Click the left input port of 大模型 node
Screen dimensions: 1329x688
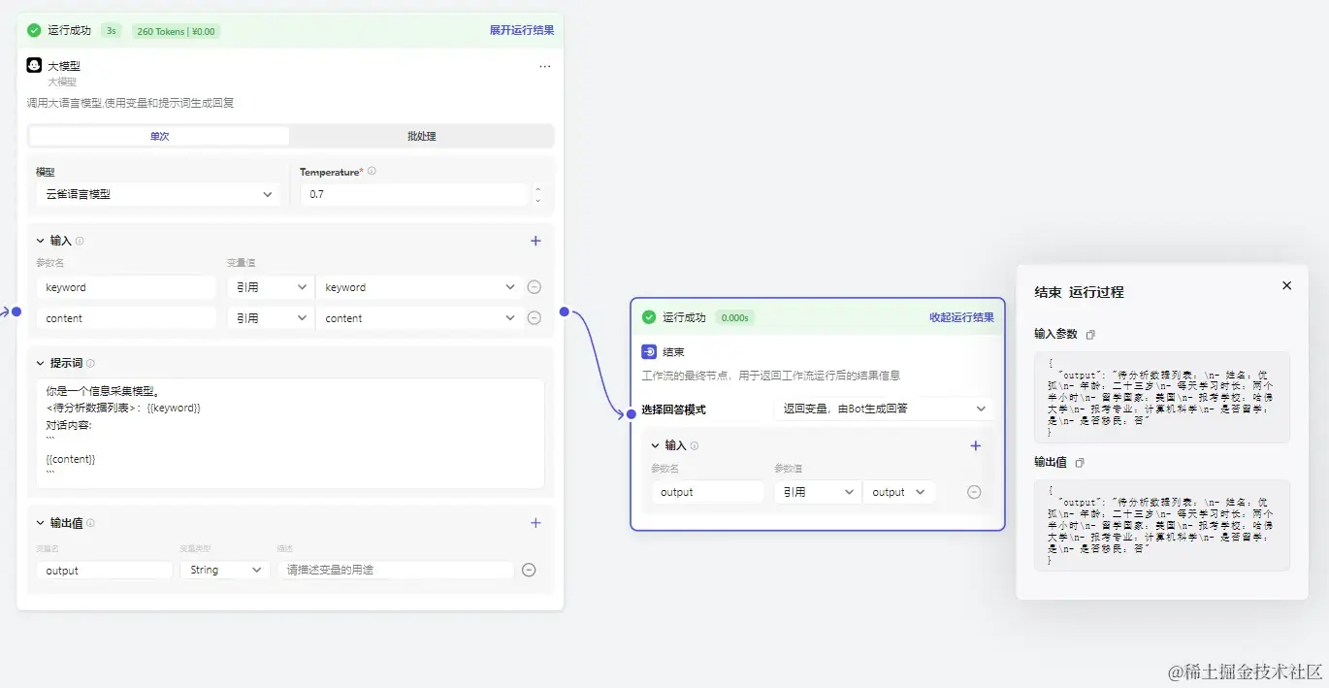point(16,311)
